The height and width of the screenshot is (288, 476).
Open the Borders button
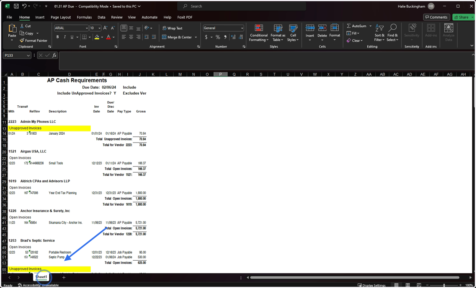(84, 37)
